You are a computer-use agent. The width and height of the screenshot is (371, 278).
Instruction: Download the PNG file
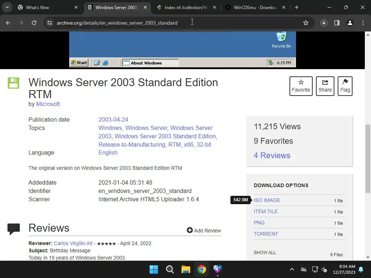click(259, 223)
